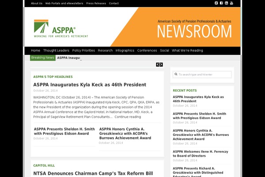
Task: Open recent post Cynthia A. Groszkiewicz Burrows Award
Action: pyautogui.click(x=201, y=135)
